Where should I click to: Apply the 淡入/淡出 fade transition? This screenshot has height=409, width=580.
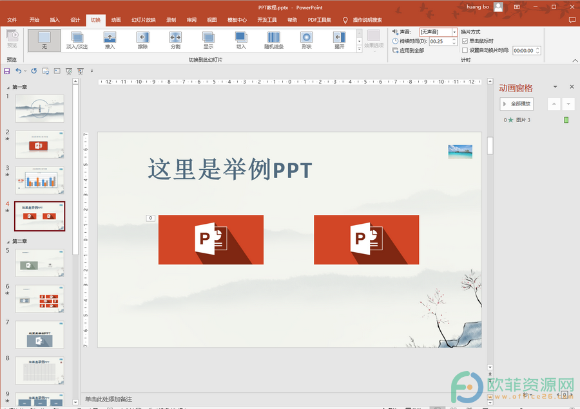(77, 41)
